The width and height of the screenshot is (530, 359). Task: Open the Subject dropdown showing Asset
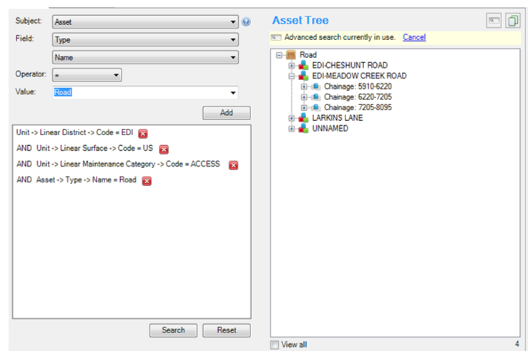pyautogui.click(x=145, y=22)
